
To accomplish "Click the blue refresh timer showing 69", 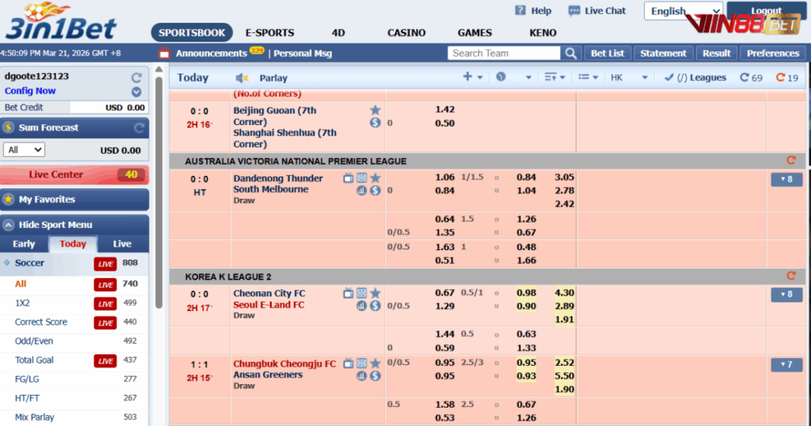I will (751, 78).
